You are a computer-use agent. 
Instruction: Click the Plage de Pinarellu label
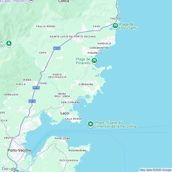coord(83,61)
